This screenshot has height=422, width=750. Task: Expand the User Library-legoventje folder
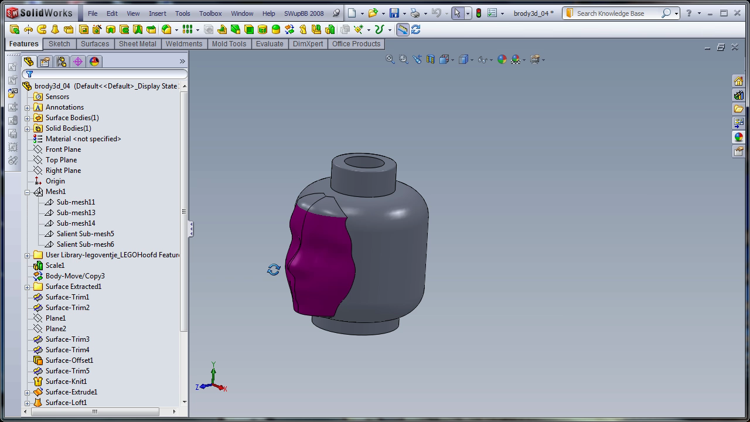(x=28, y=255)
